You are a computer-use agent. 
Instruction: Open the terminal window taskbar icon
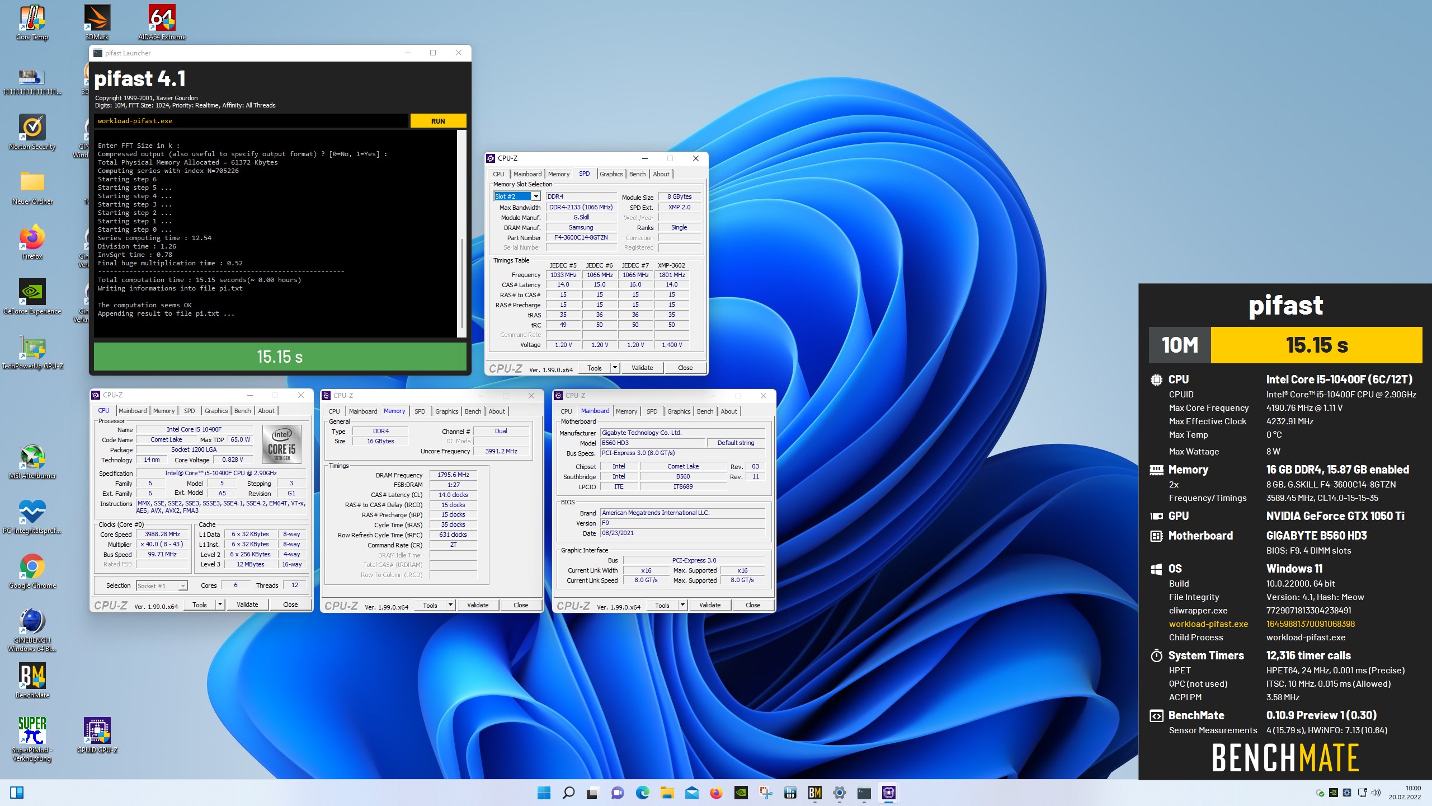pos(864,793)
